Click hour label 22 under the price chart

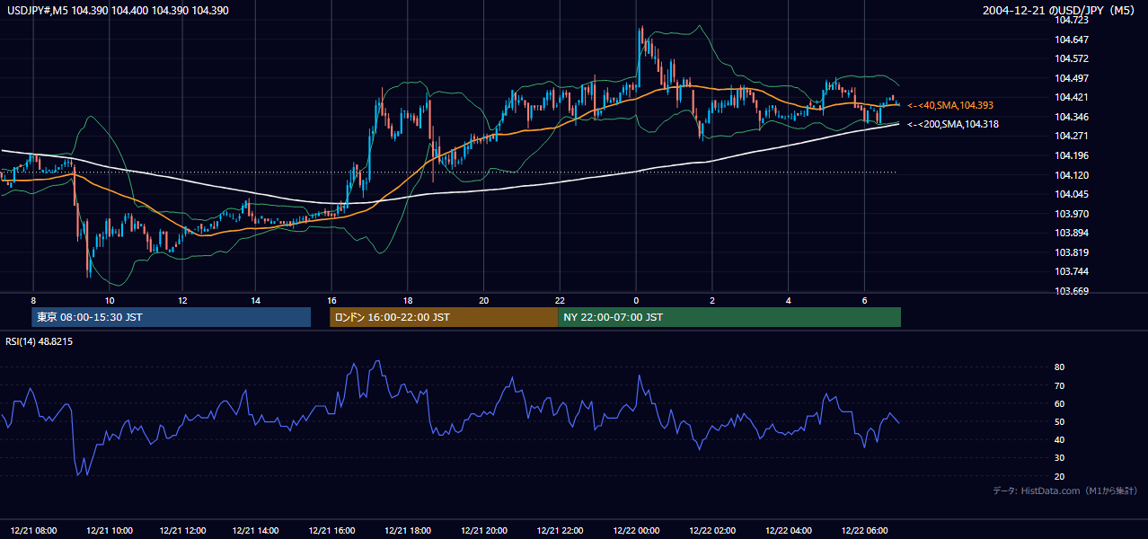(x=560, y=300)
